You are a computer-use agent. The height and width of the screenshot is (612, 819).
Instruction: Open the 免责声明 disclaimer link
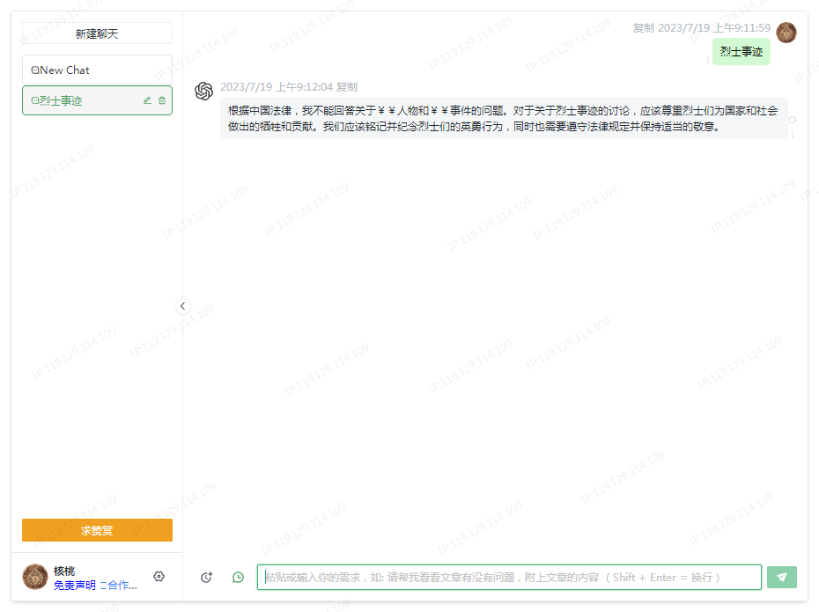[77, 586]
